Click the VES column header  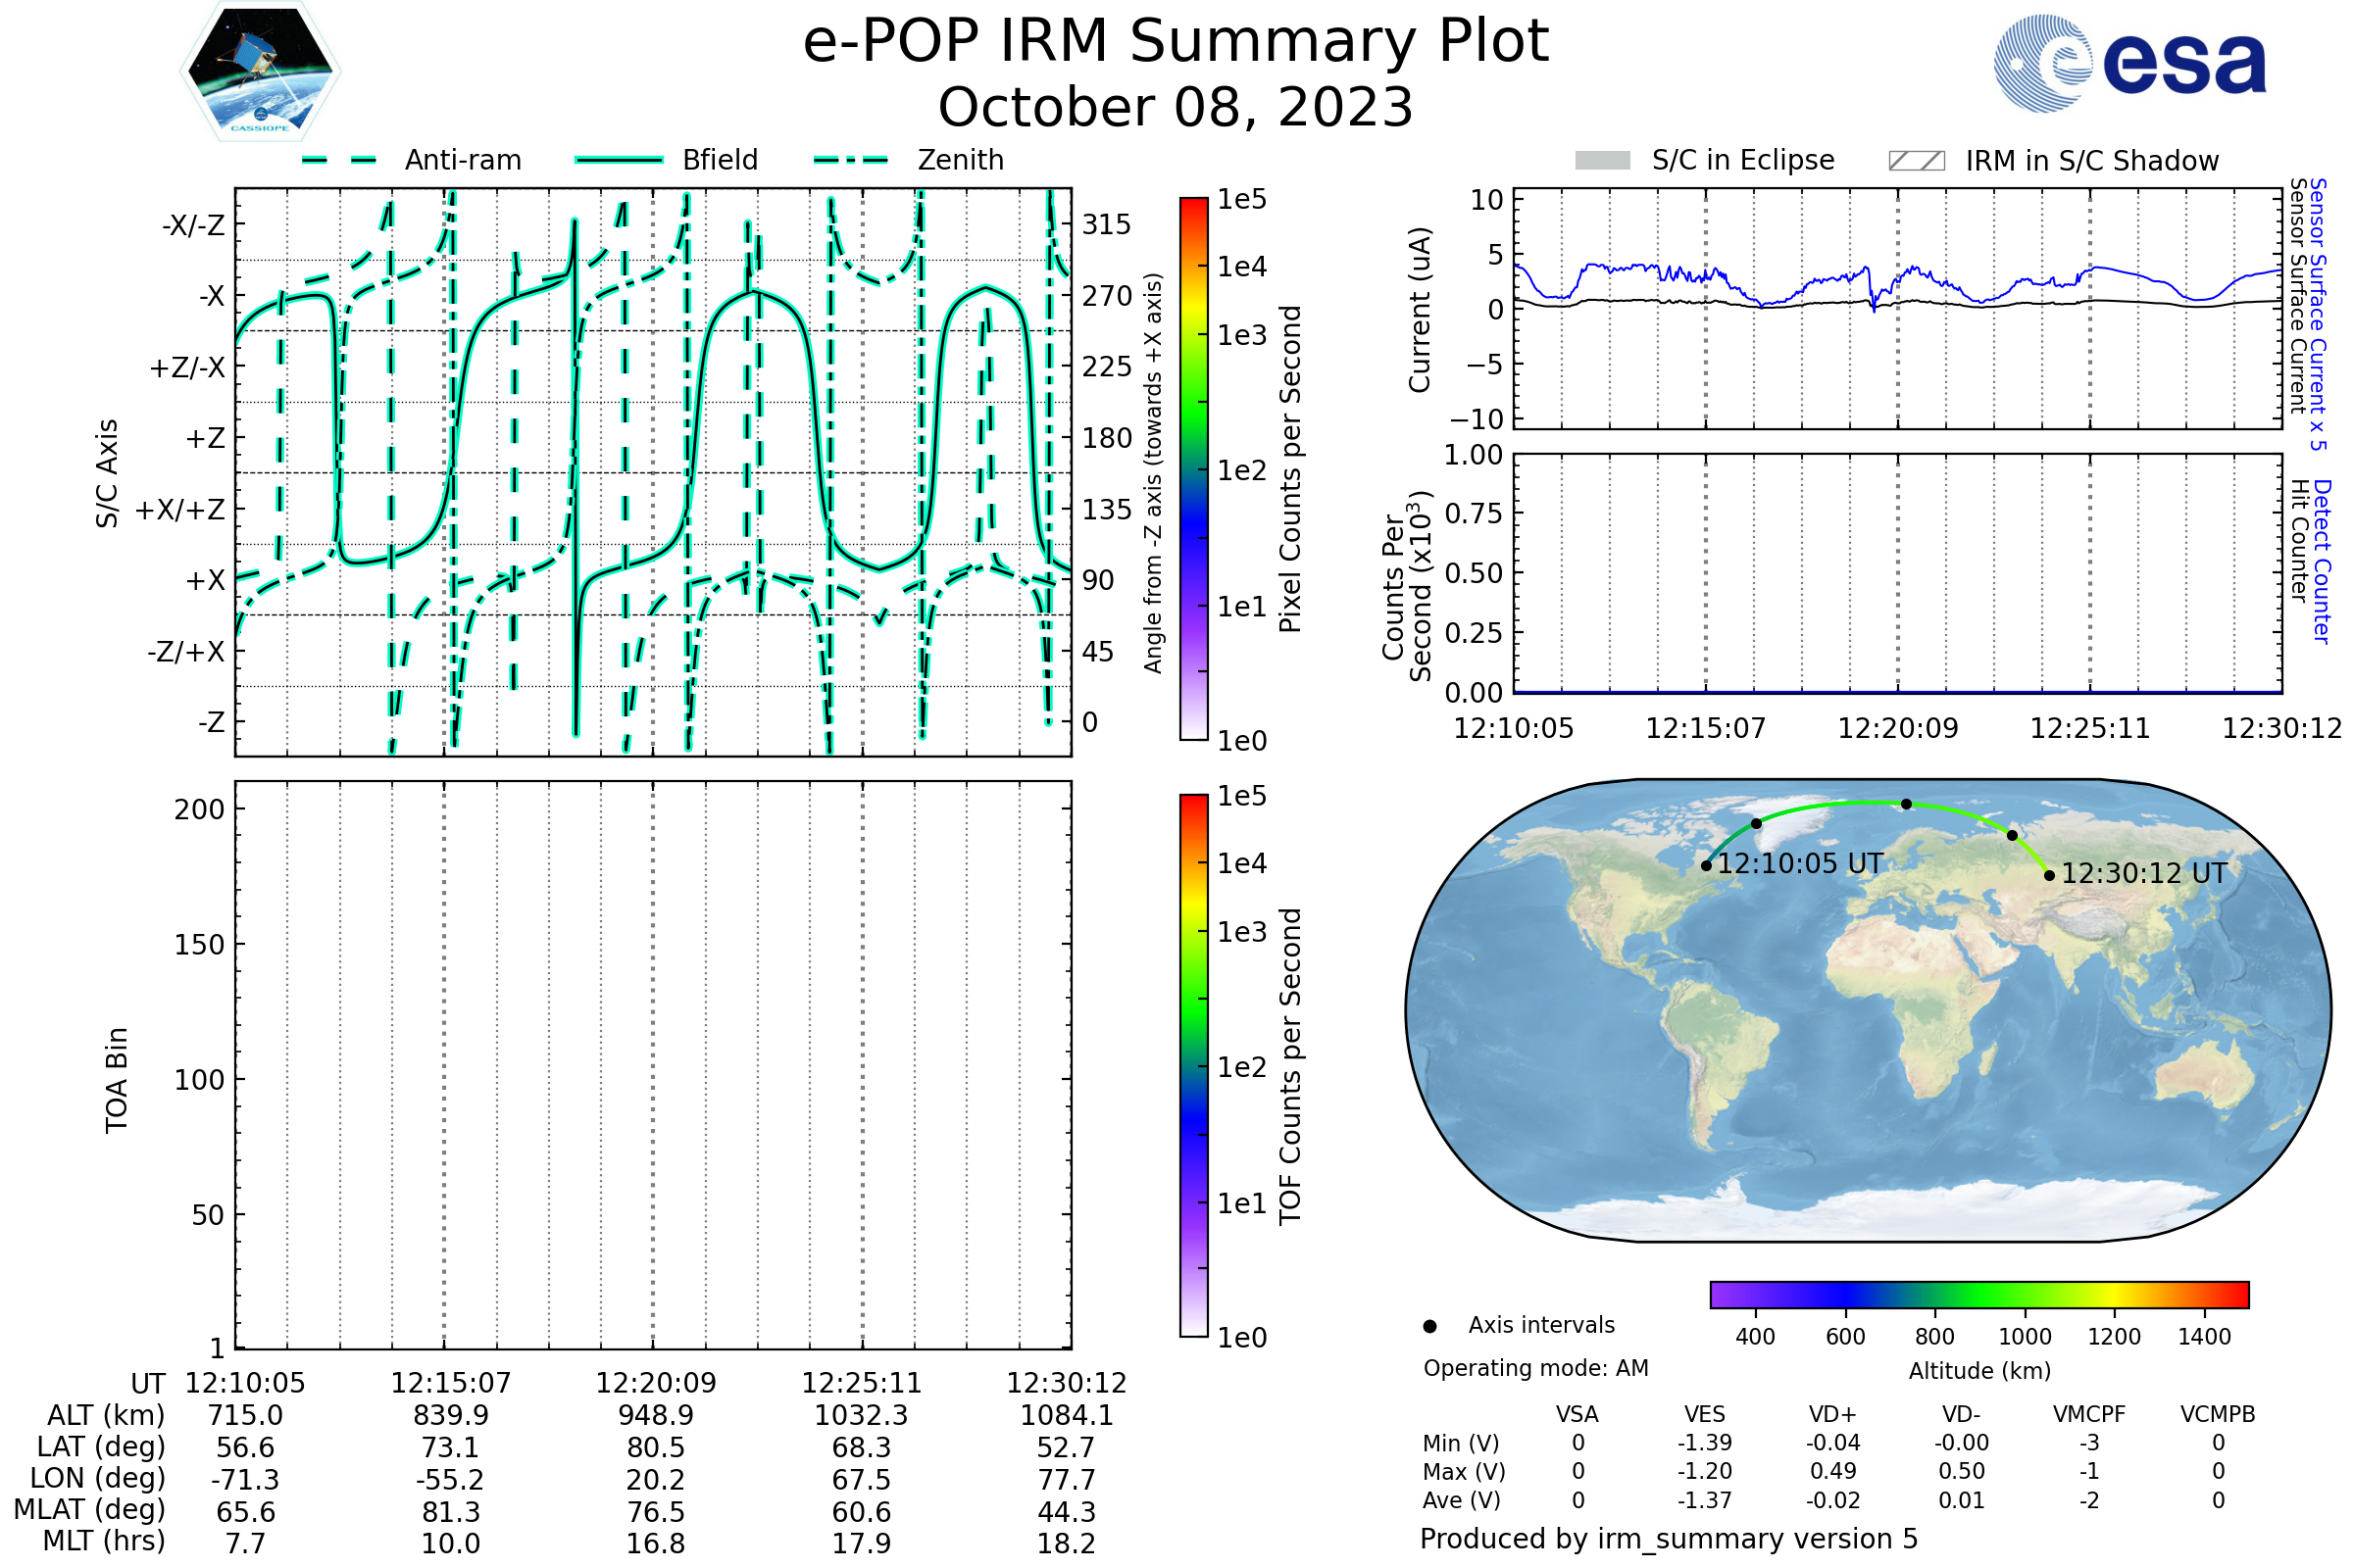tap(1705, 1414)
